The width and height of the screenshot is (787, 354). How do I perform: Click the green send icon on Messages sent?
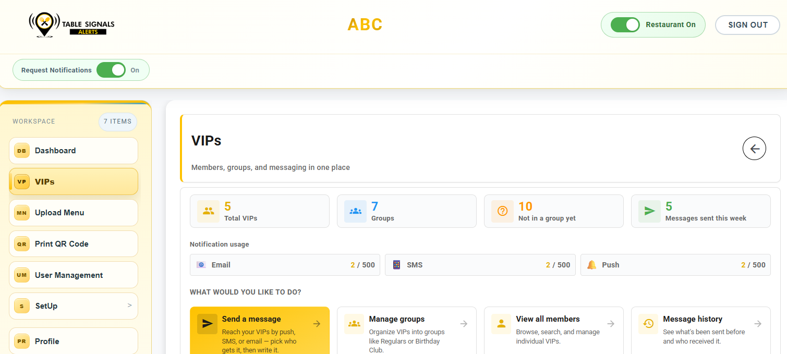[x=650, y=211]
